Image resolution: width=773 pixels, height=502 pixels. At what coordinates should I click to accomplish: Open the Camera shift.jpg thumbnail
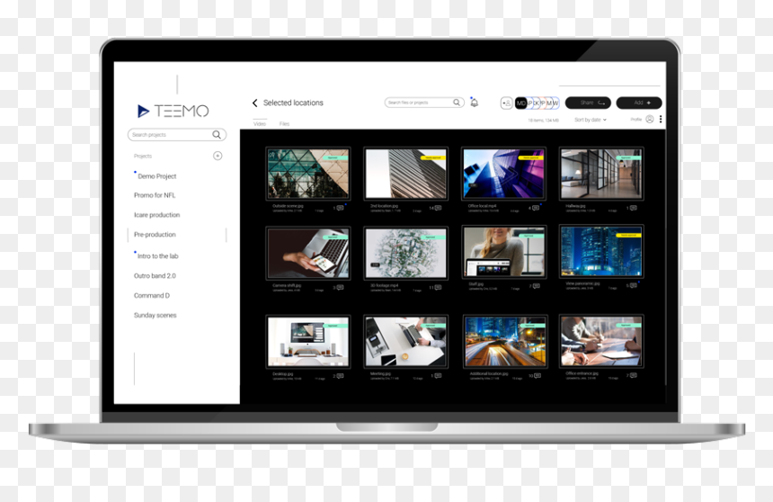coord(308,253)
